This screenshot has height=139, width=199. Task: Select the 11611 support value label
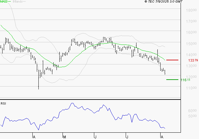pyautogui.click(x=185, y=80)
